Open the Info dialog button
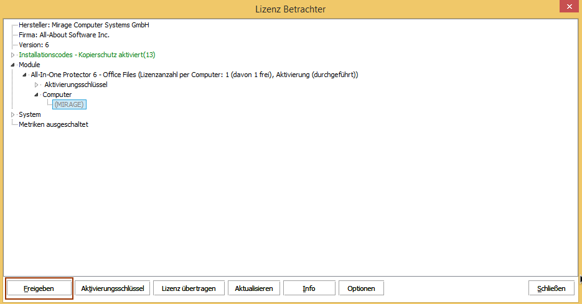Image resolution: width=582 pixels, height=304 pixels. (x=309, y=288)
